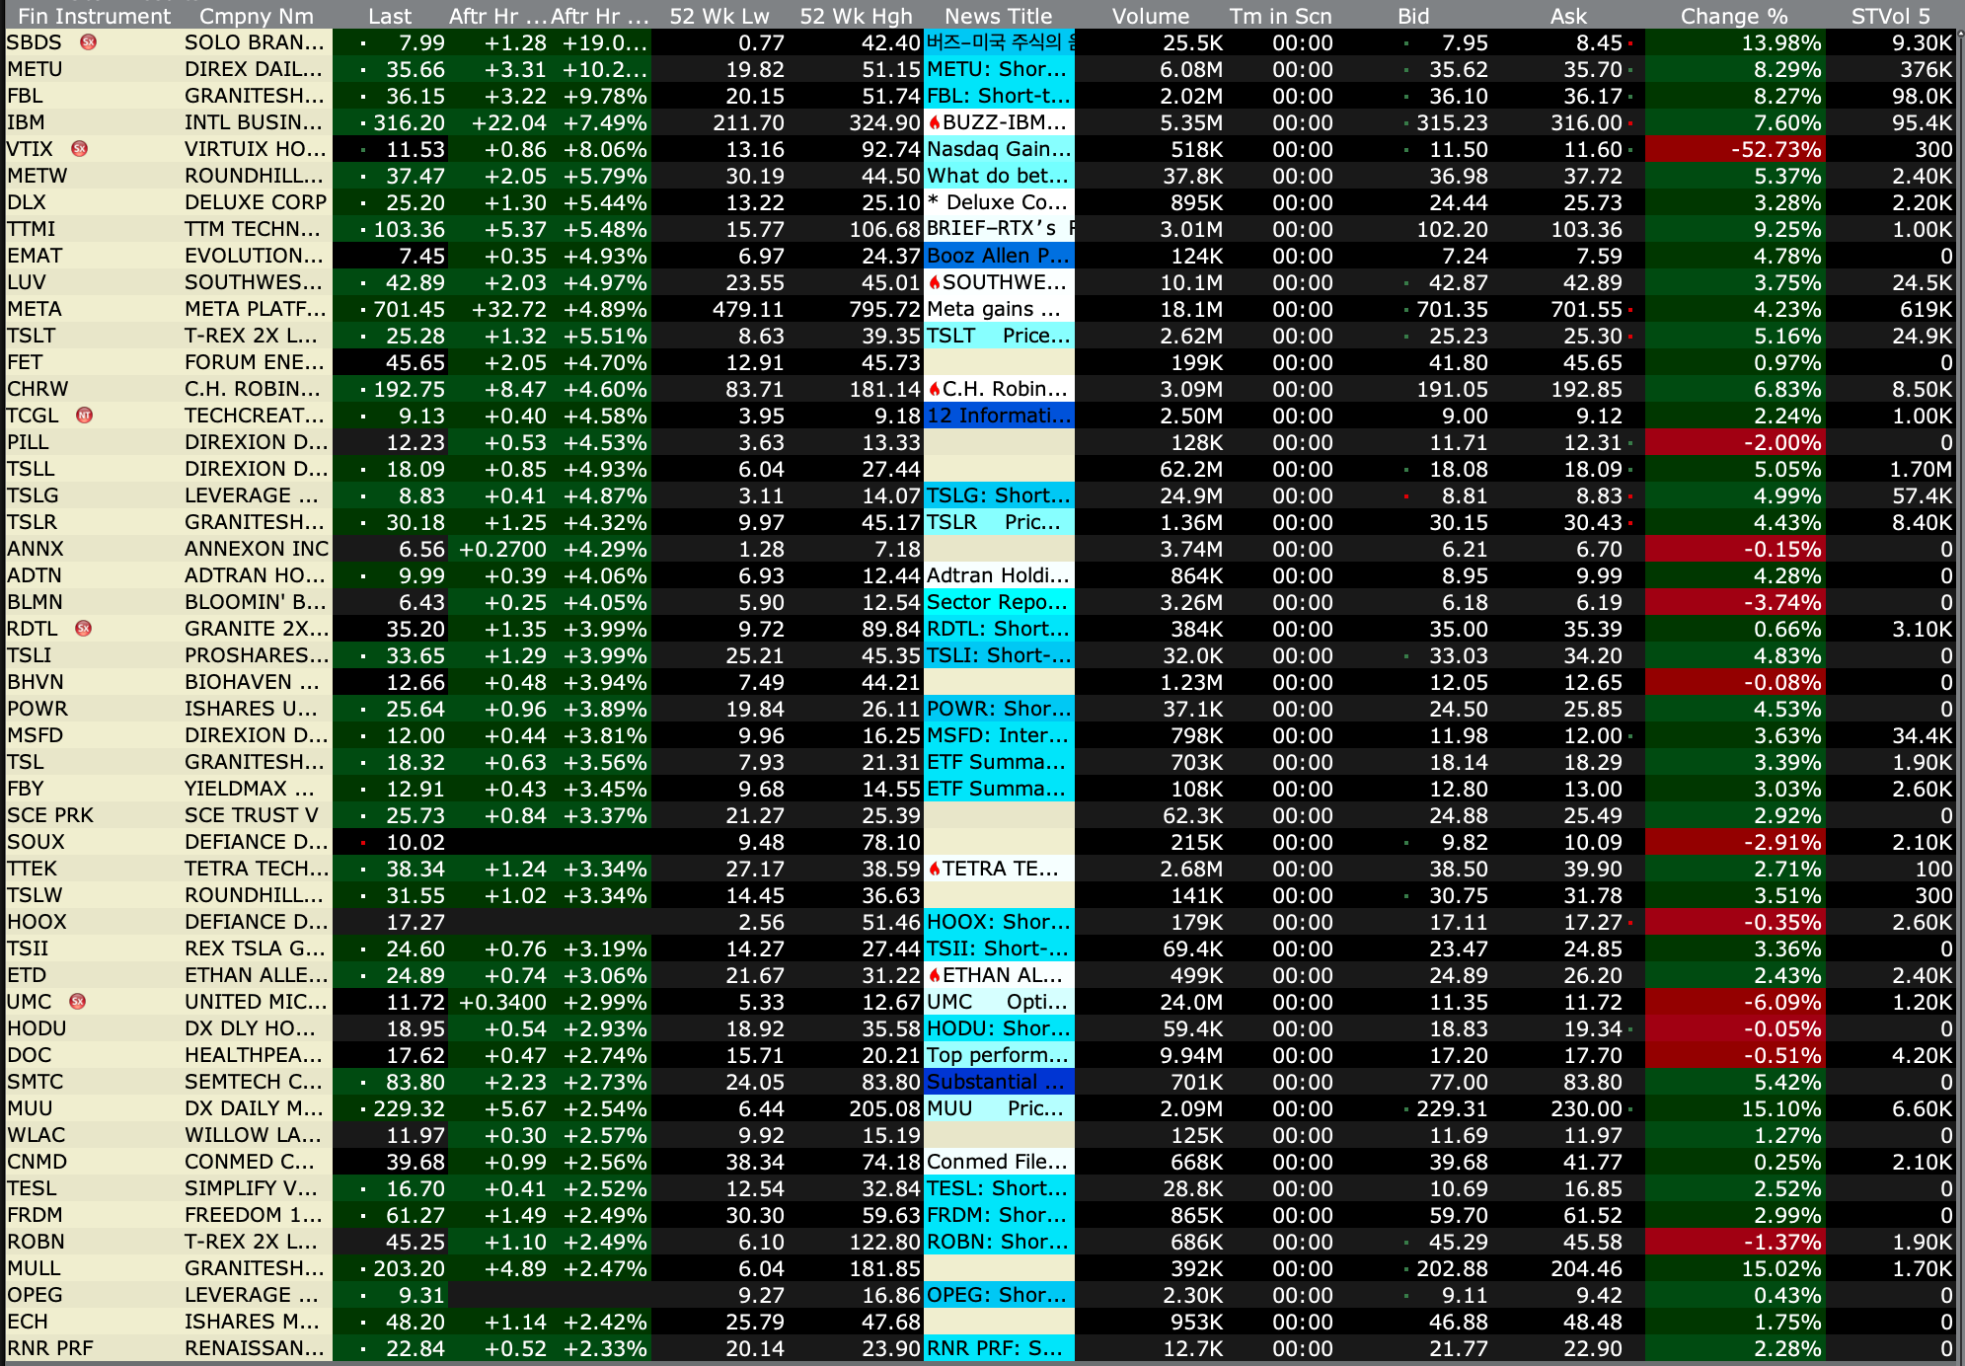This screenshot has height=1366, width=1965.
Task: Click the SX badge next to UMC
Action: [78, 1002]
